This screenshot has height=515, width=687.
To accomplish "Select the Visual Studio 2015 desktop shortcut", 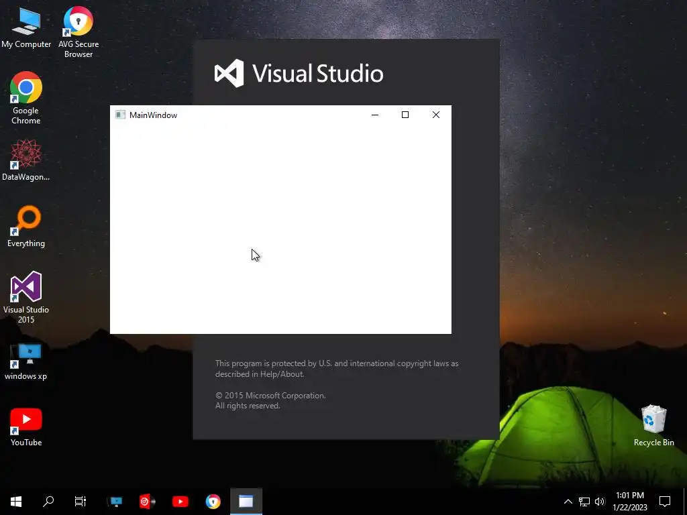I will tap(26, 297).
